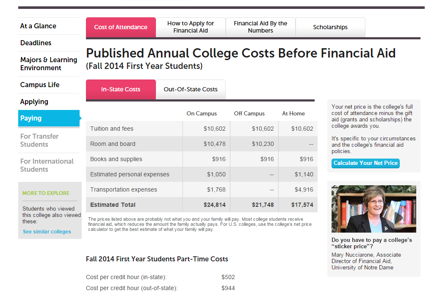Open Financial Aid By the Numbers tab

[x=260, y=27]
